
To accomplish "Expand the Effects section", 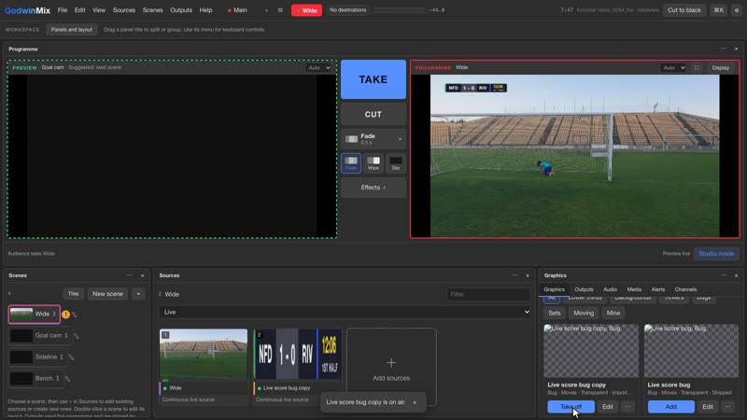I will point(373,188).
